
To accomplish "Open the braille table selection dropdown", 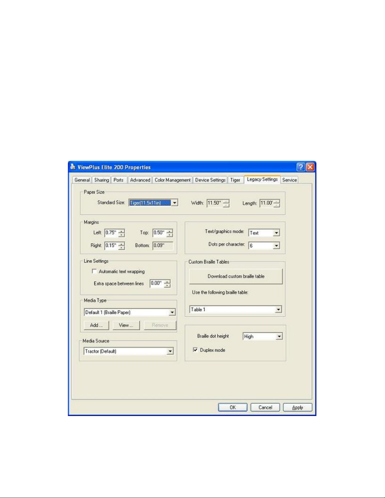I will 278,310.
